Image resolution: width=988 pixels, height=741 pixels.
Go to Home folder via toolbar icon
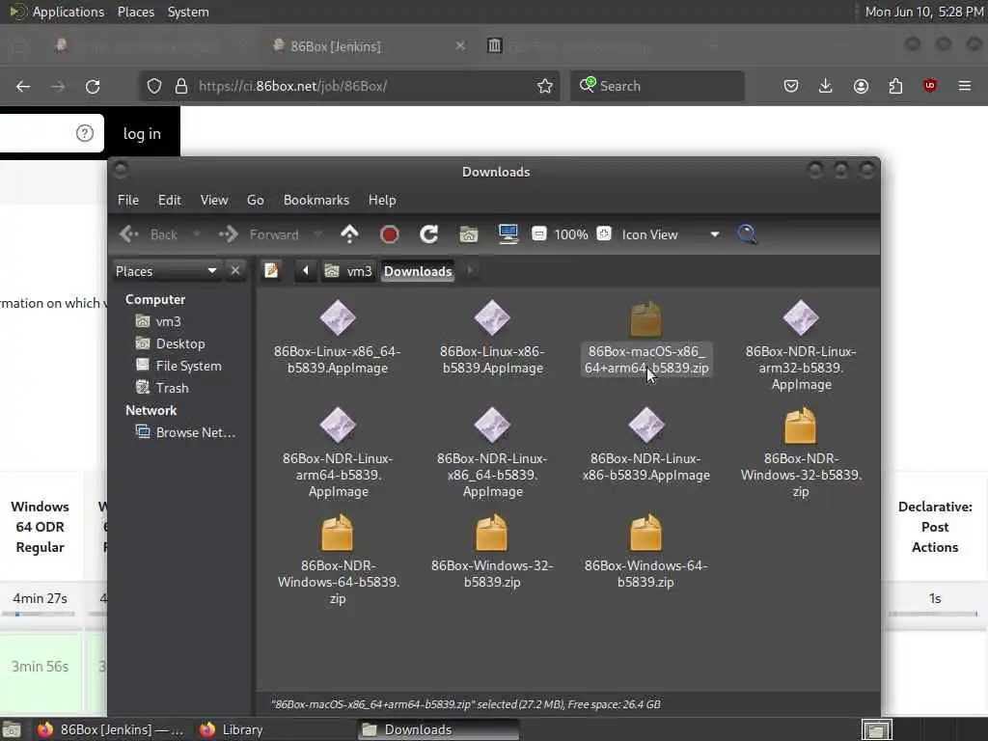pyautogui.click(x=468, y=234)
